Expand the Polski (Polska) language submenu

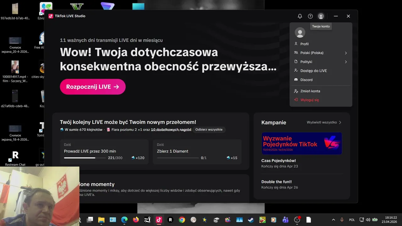321,53
